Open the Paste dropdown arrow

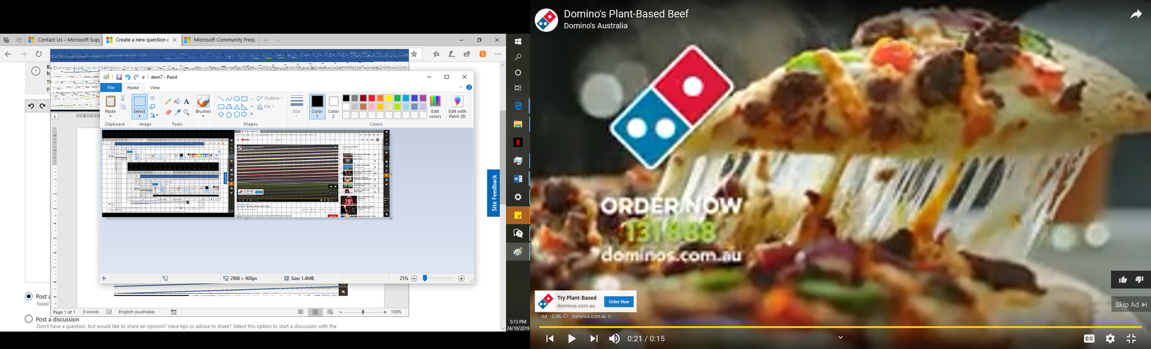point(110,117)
